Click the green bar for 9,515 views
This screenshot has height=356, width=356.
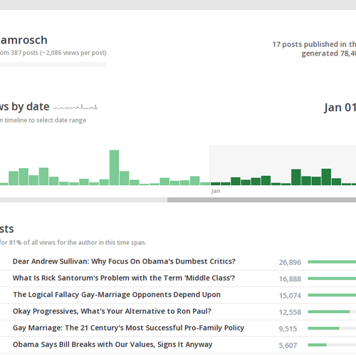coord(323,328)
